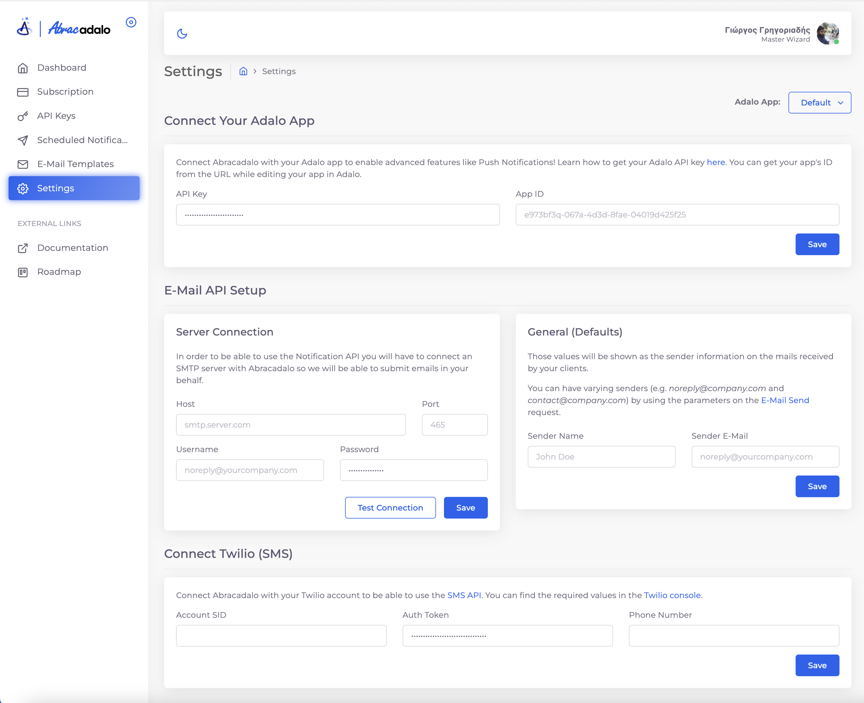
Task: Click the Abracadalo wizard hat logo
Action: coord(24,27)
